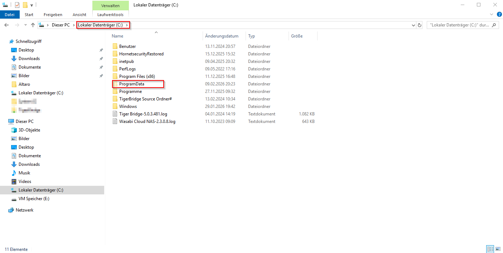503x253 pixels.
Task: Click the Back navigation arrow
Action: [6, 25]
